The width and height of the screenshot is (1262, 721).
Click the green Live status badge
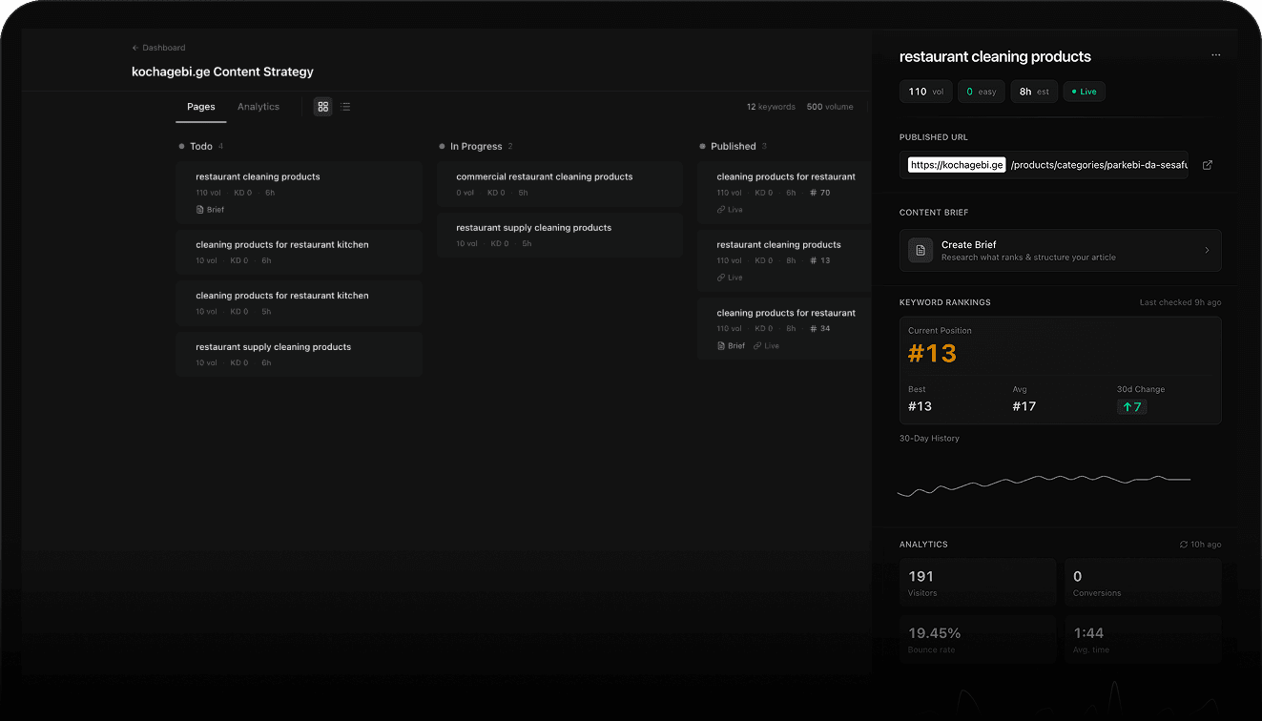pos(1084,92)
